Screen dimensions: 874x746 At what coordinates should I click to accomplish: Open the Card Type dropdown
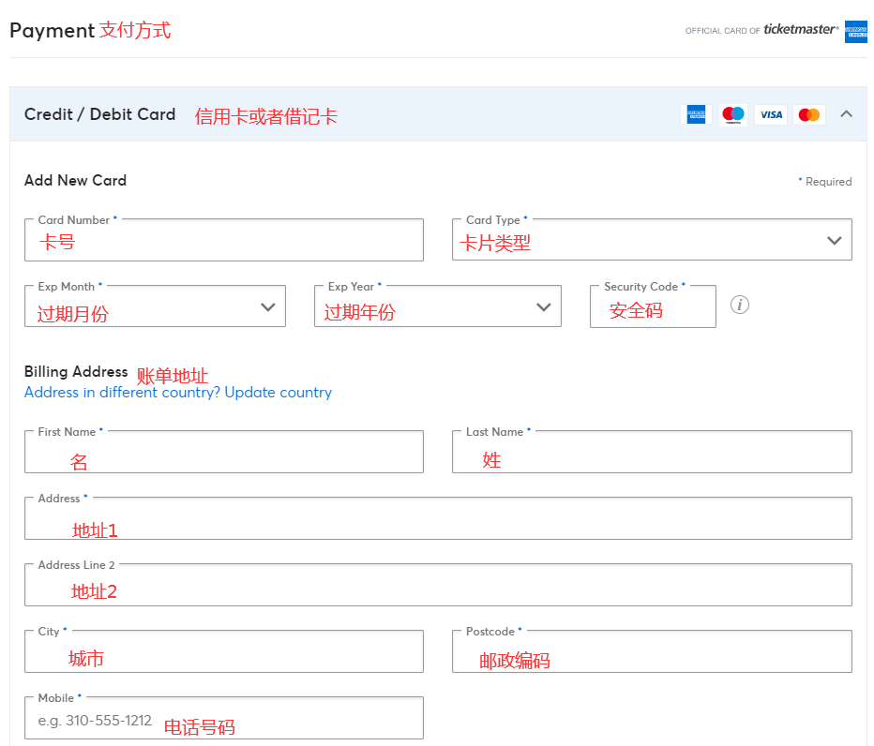[652, 240]
